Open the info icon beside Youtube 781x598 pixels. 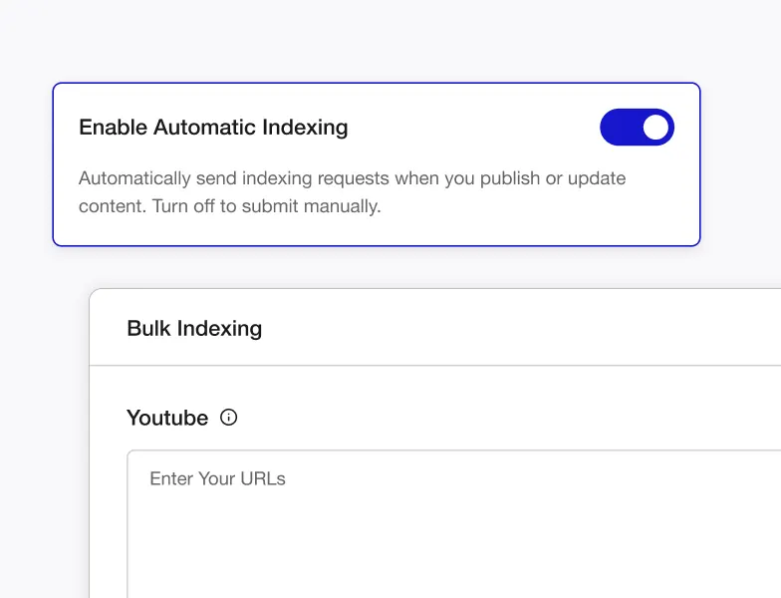(229, 417)
